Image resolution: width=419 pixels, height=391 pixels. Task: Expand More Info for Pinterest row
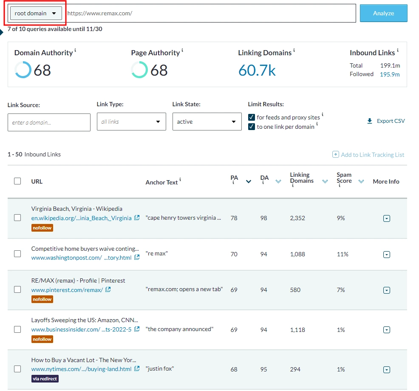pos(386,290)
